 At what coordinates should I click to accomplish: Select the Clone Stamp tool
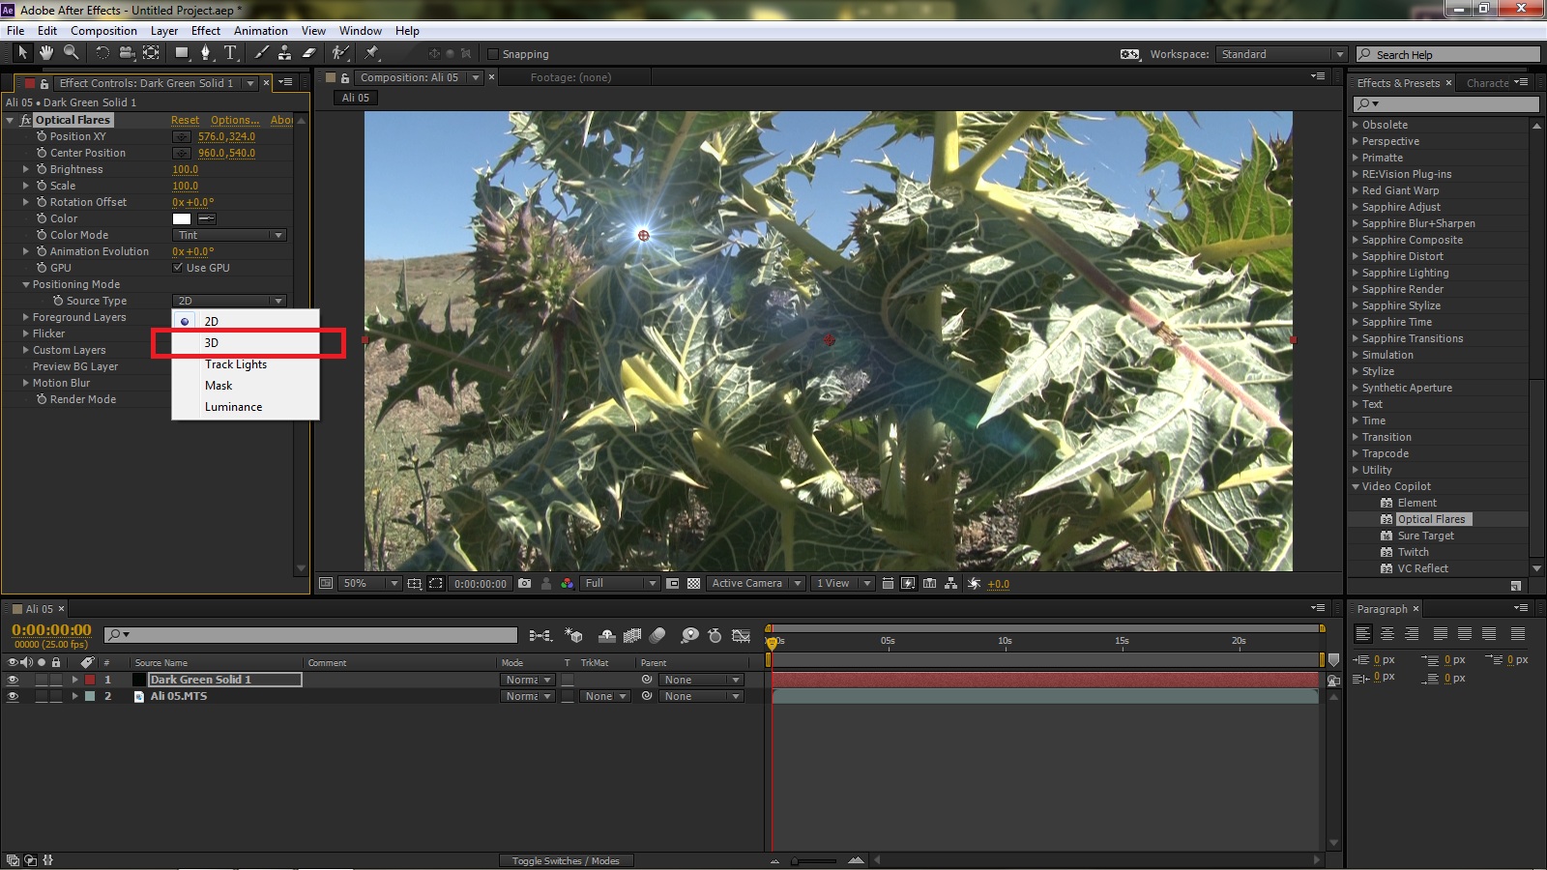pyautogui.click(x=284, y=53)
